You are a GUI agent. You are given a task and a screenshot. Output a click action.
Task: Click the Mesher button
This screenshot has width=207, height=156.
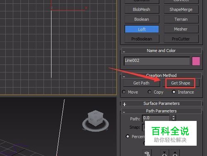click(181, 29)
